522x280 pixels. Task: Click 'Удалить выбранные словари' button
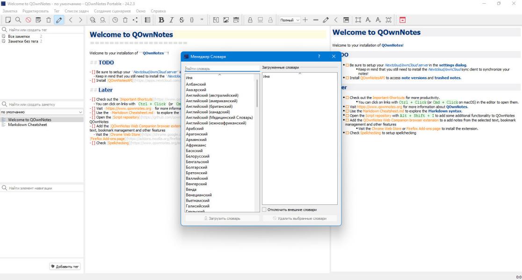pyautogui.click(x=300, y=218)
